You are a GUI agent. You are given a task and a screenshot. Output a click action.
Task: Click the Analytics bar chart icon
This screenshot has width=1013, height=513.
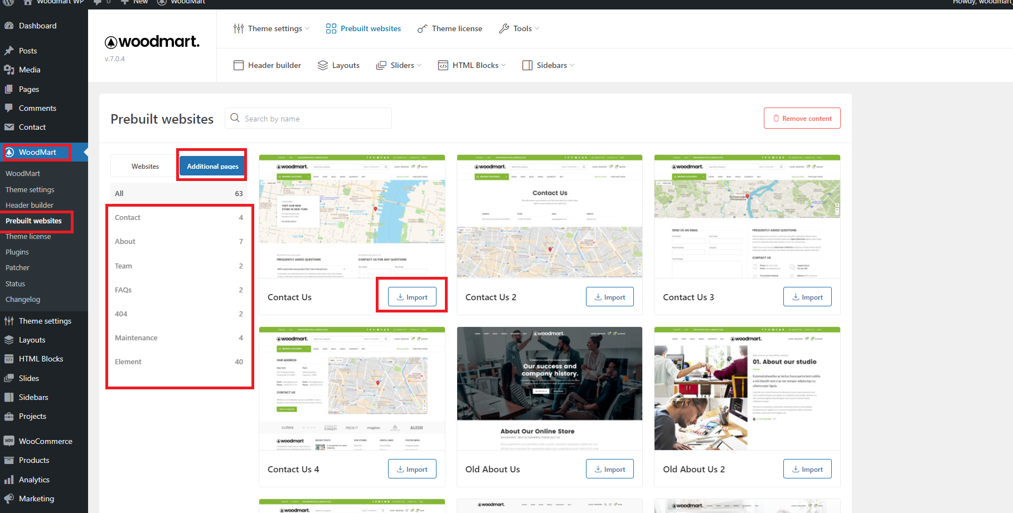[9, 480]
